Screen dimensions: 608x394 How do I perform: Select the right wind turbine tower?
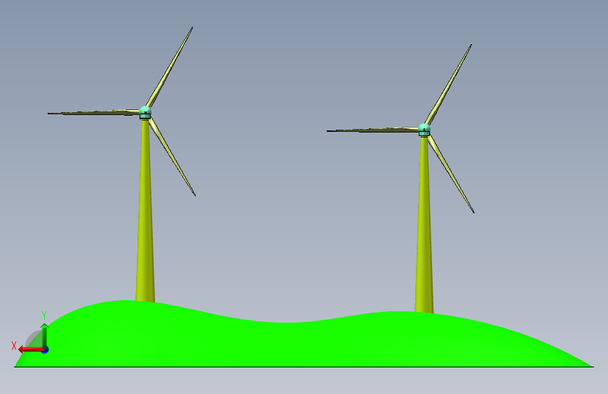424,225
